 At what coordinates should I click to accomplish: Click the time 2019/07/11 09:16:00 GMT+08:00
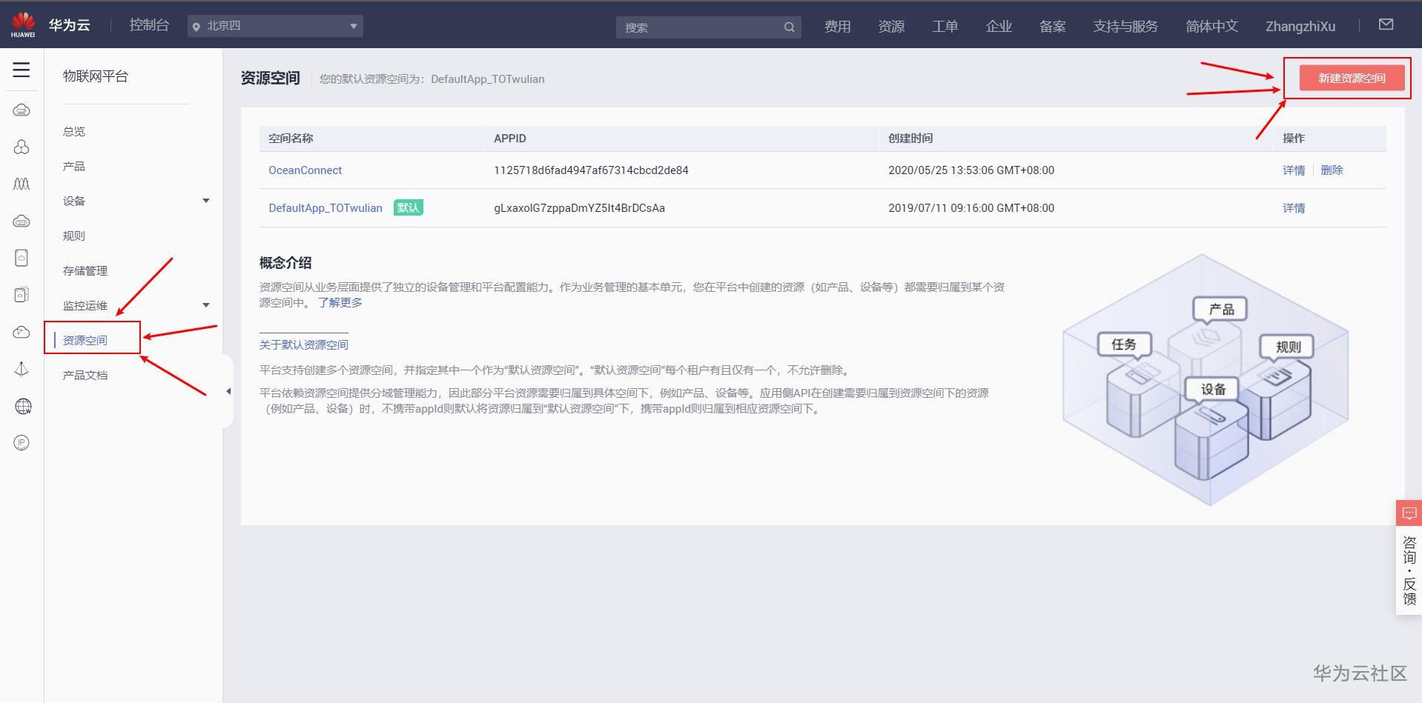tap(971, 208)
